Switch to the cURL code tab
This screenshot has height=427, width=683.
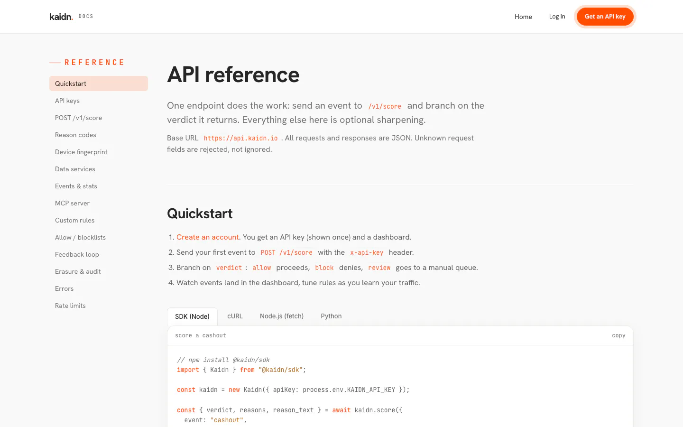[x=235, y=316]
